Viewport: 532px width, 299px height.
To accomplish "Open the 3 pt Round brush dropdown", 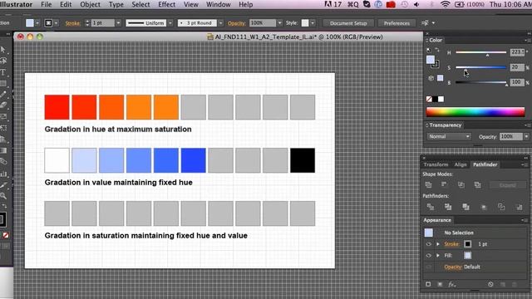I will [220, 23].
